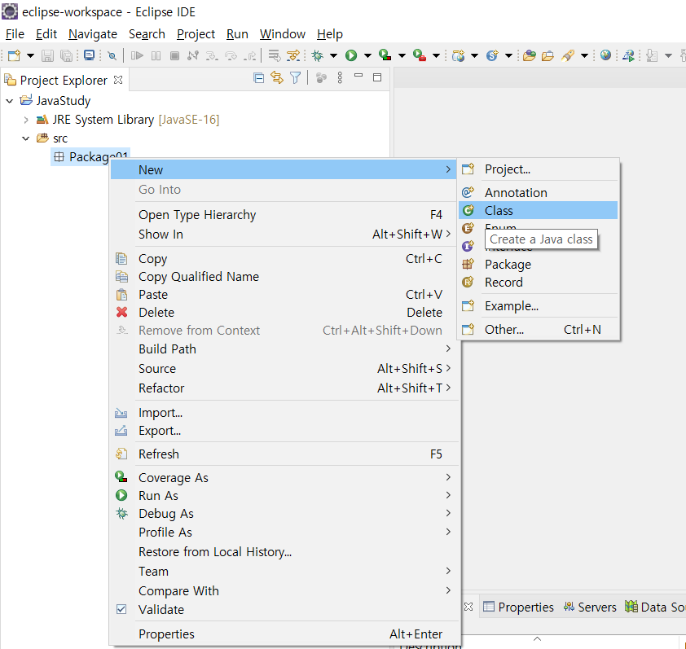Select Refresh in the context menu

pos(284,454)
